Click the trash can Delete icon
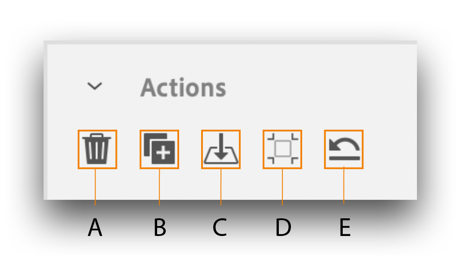This screenshot has width=464, height=273. click(x=97, y=149)
